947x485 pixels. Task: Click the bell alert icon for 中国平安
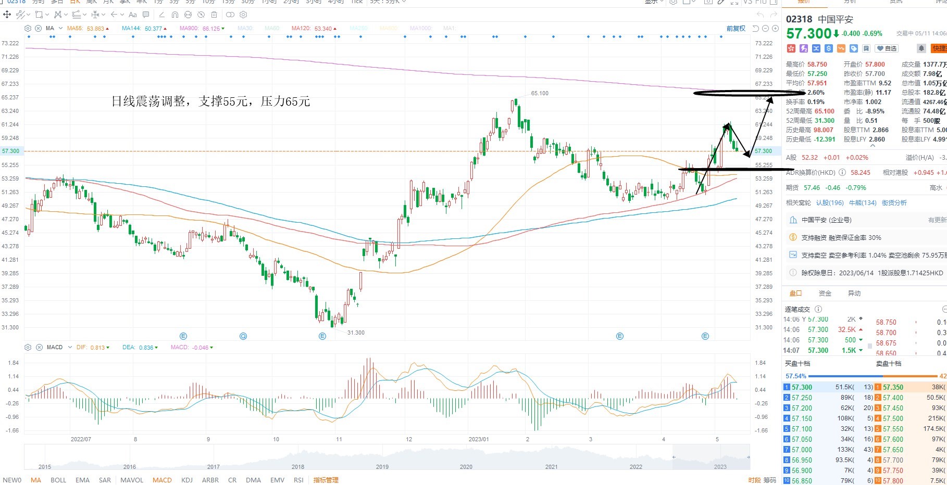921,48
